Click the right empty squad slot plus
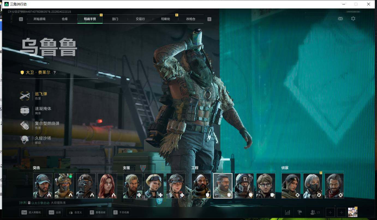The height and width of the screenshot is (220, 377). pyautogui.click(x=341, y=212)
